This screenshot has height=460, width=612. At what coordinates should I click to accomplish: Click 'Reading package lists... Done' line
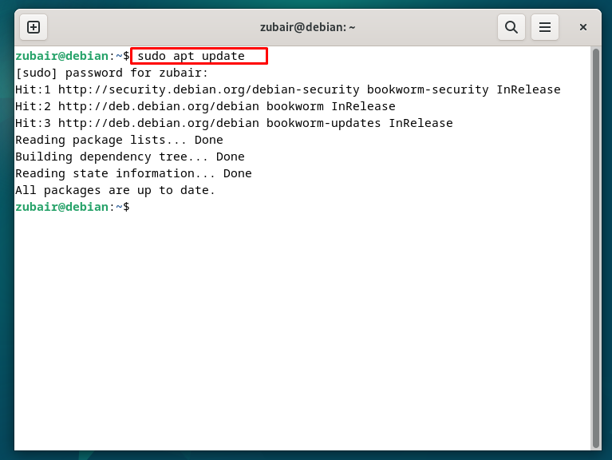pyautogui.click(x=119, y=141)
